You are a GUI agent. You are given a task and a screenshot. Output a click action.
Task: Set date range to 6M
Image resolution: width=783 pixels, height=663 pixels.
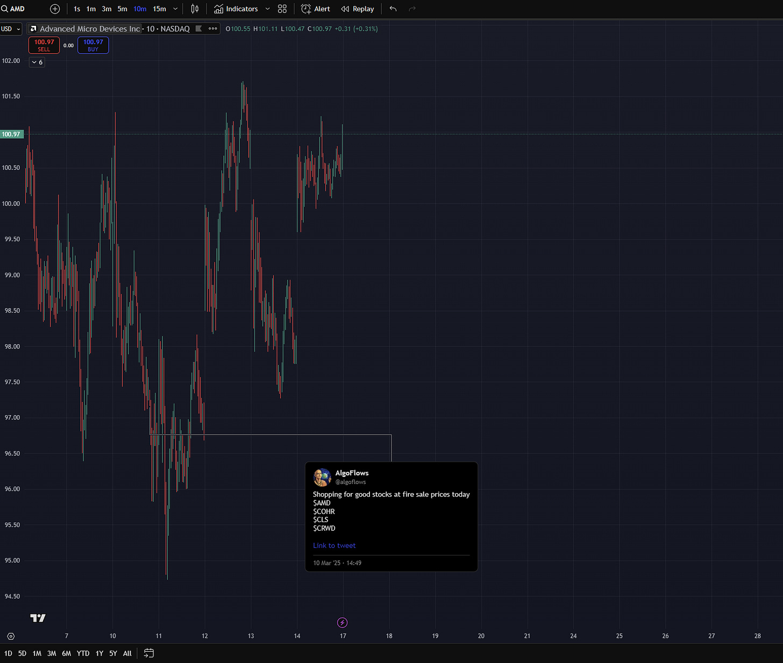tap(66, 653)
